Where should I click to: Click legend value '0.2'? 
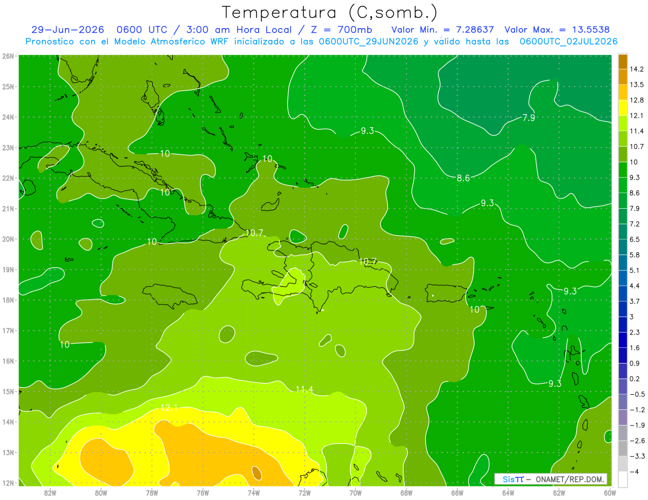pos(634,379)
